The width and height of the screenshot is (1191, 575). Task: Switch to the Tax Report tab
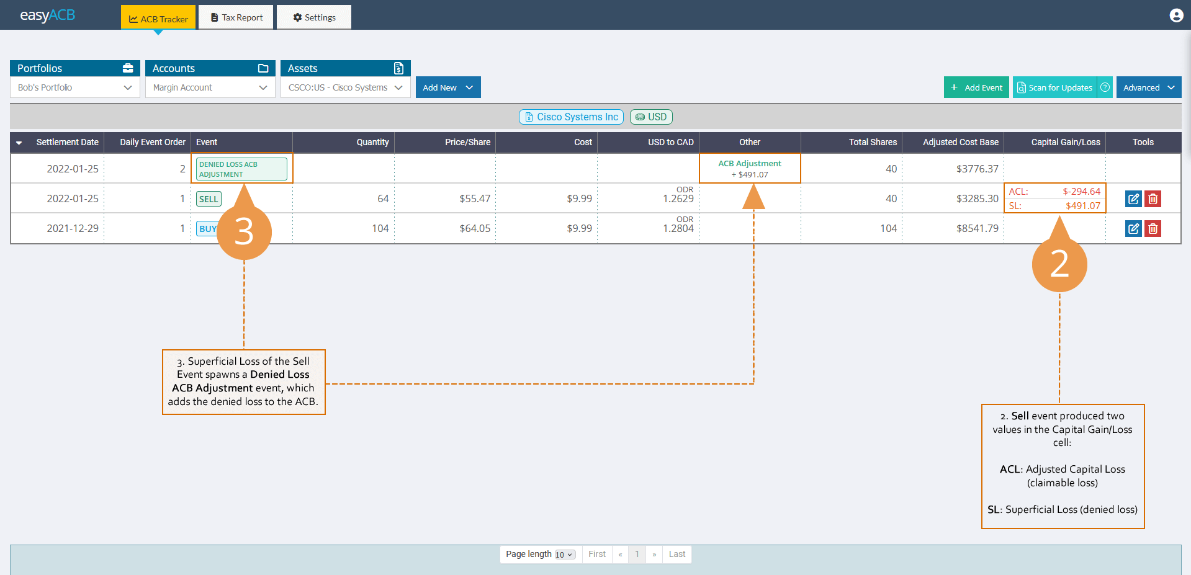[x=236, y=17]
